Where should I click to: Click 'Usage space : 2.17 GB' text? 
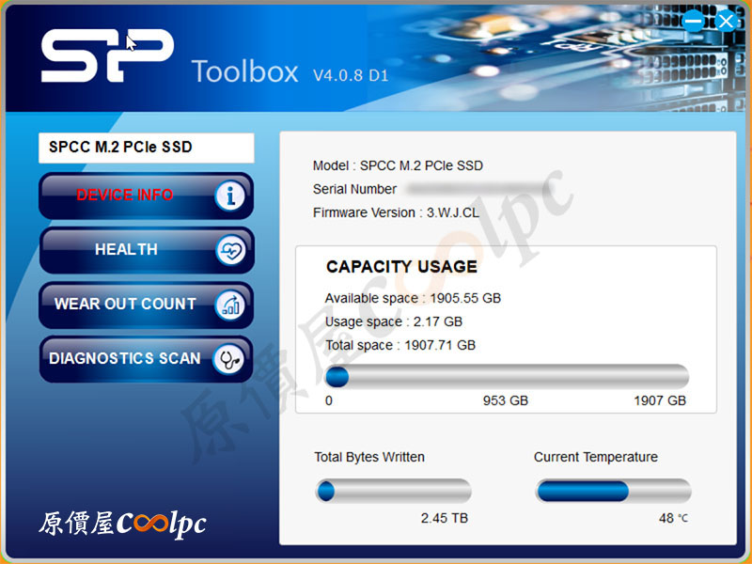(x=393, y=321)
